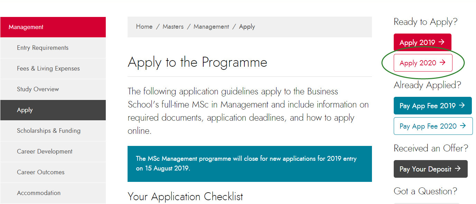Open Entry Requirements in sidebar
The height and width of the screenshot is (204, 476).
[53, 48]
